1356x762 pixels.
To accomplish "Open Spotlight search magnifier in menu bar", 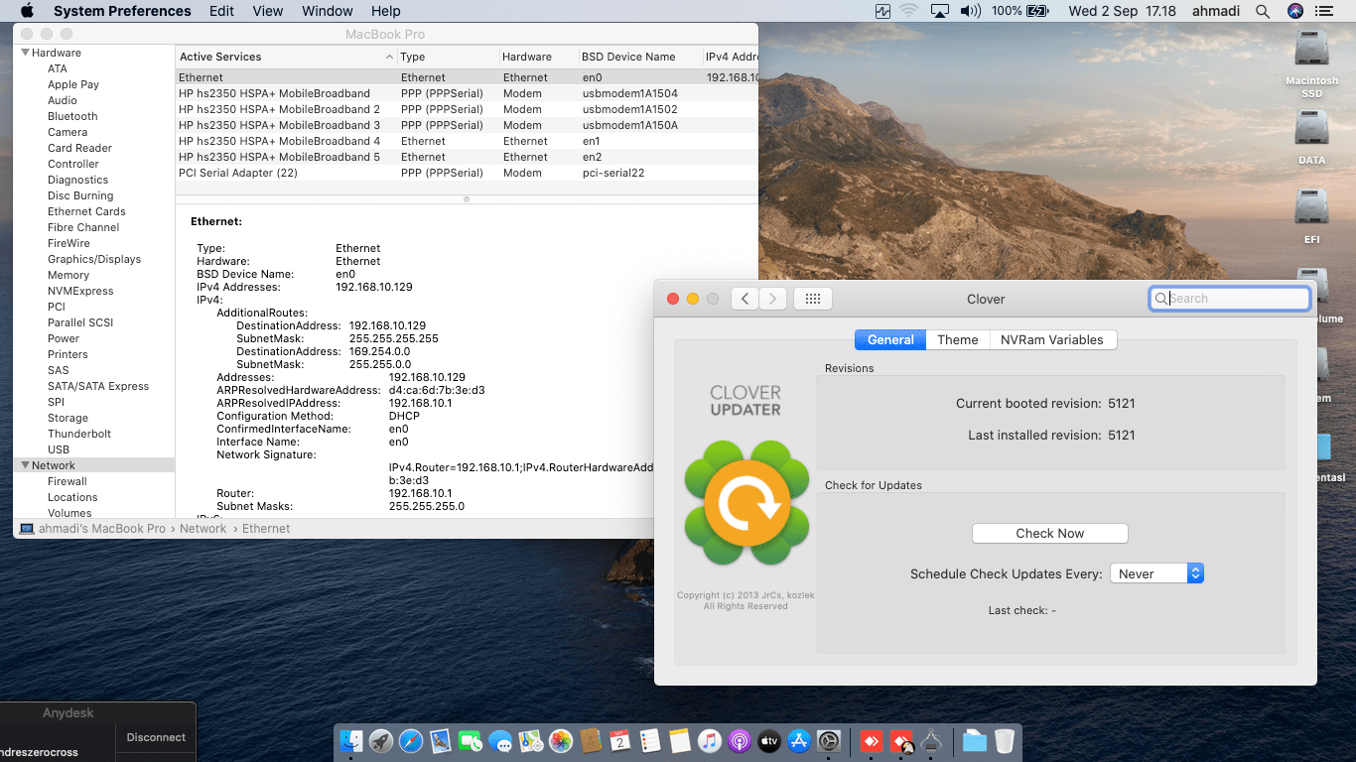I will coord(1263,11).
